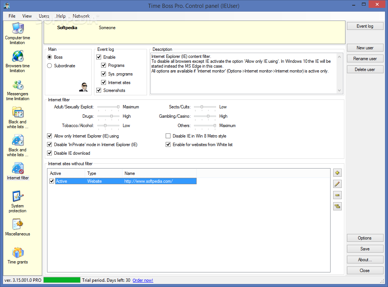The width and height of the screenshot is (388, 287).
Task: Toggle Sys. programs logging checkbox
Action: coord(104,74)
